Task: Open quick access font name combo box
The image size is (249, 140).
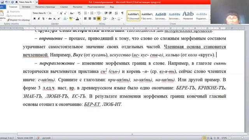Action: (26, 2)
